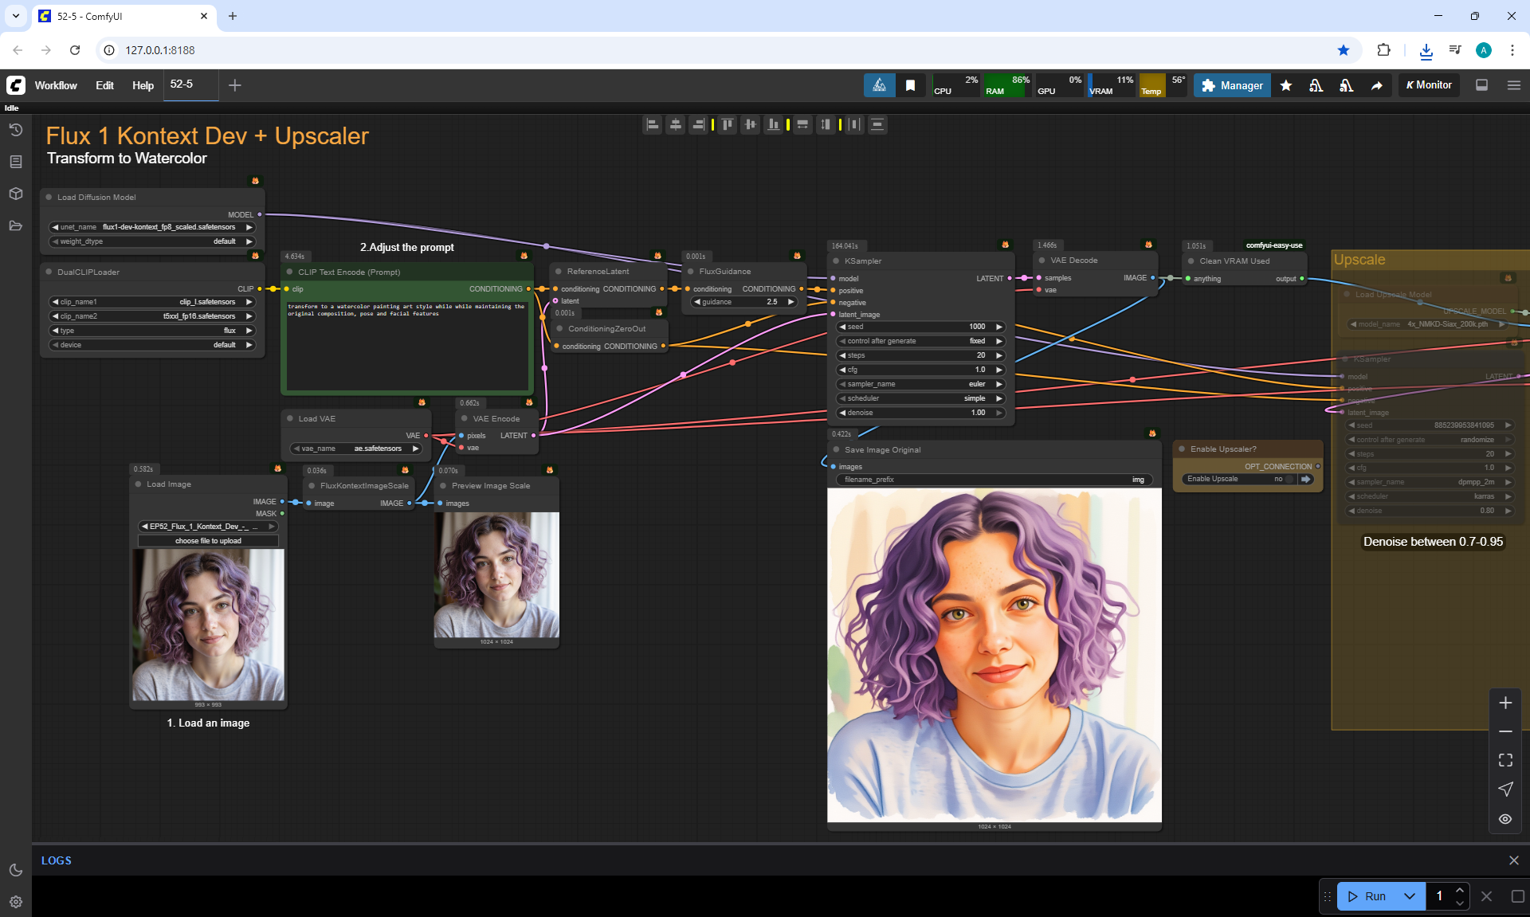
Task: Open the Edit menu
Action: (104, 85)
